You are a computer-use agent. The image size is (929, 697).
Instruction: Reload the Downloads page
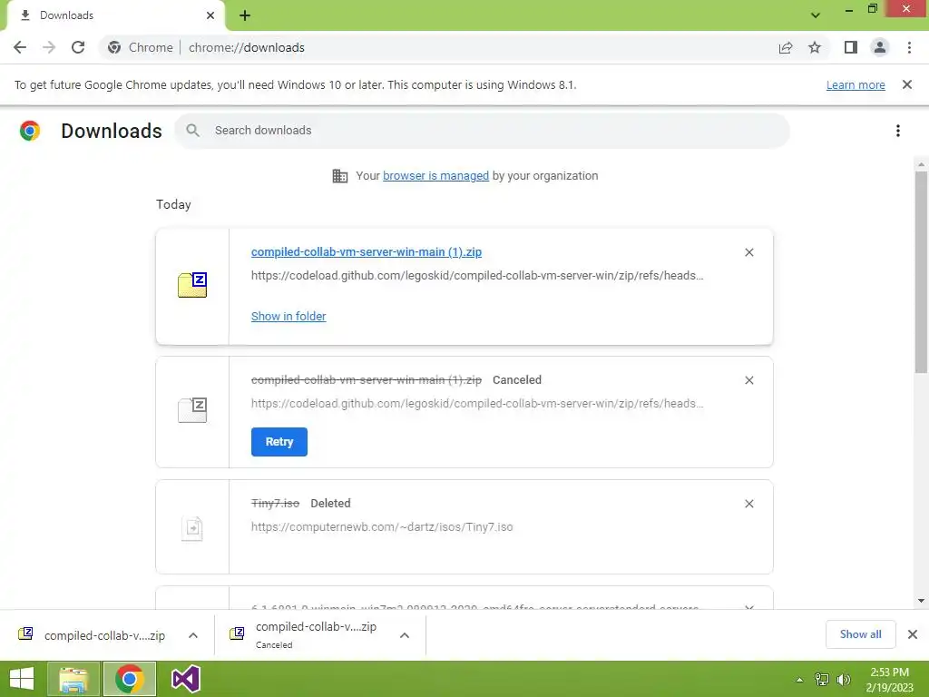click(x=78, y=47)
